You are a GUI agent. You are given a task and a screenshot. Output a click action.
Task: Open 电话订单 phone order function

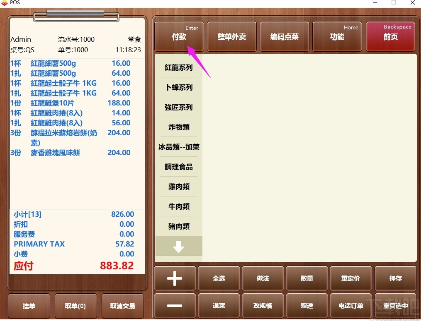pos(351,306)
